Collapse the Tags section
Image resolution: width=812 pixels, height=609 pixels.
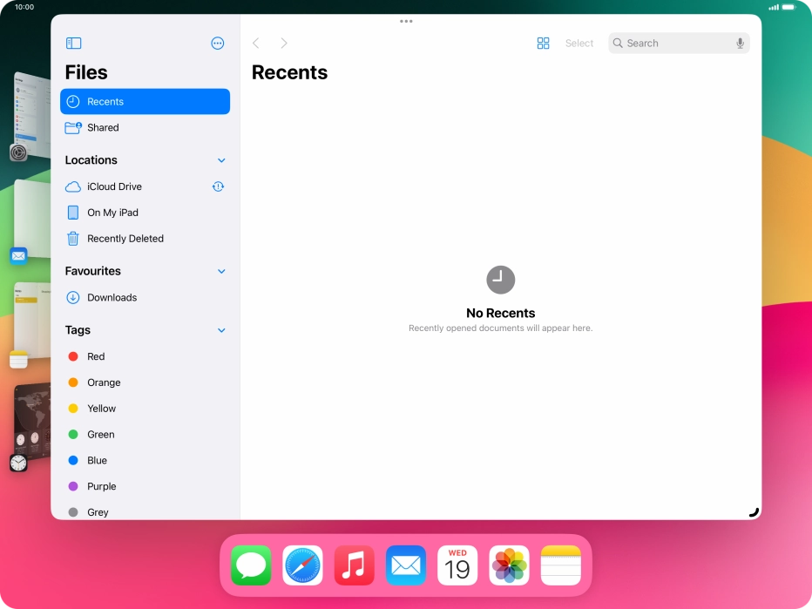(220, 330)
